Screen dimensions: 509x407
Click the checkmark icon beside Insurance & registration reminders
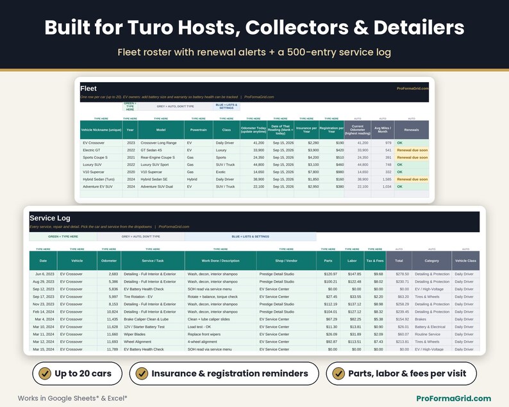[x=142, y=374]
